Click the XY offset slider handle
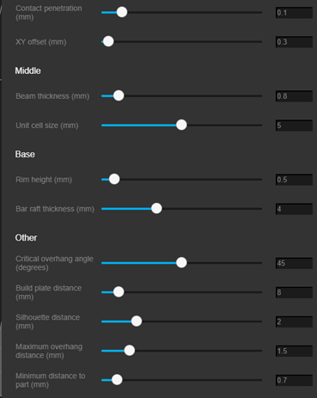The image size is (317, 398). pos(108,41)
